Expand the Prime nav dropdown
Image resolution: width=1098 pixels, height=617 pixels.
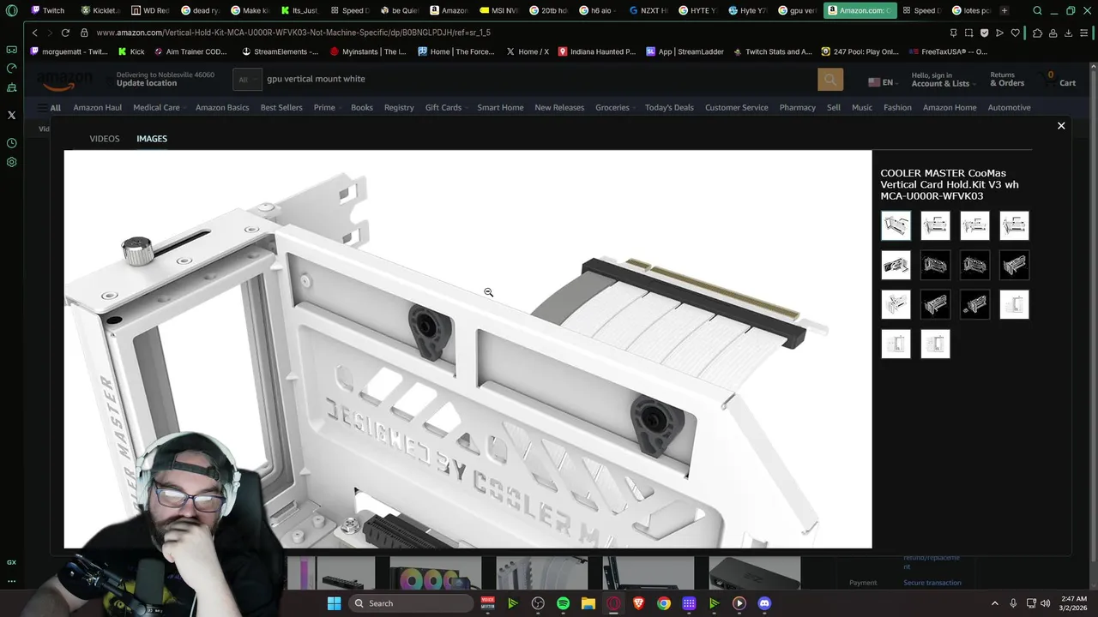tap(327, 108)
